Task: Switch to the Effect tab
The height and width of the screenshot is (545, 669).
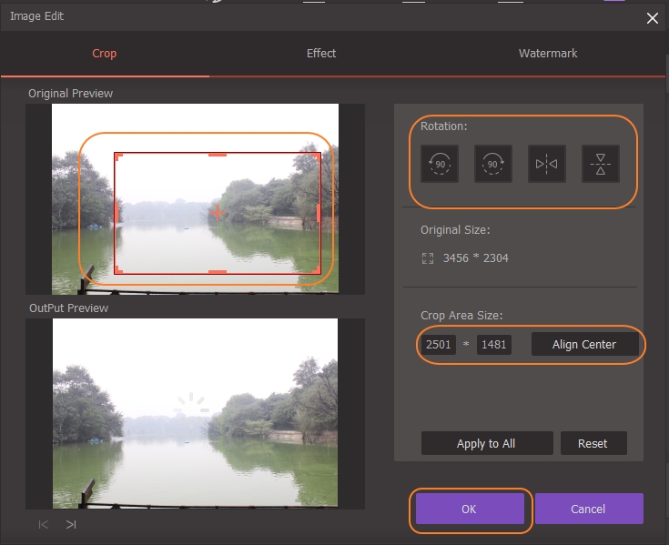Action: tap(321, 54)
